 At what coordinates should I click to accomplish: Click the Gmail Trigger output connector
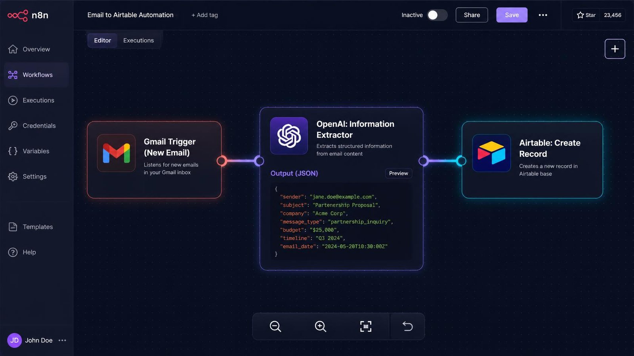click(222, 161)
